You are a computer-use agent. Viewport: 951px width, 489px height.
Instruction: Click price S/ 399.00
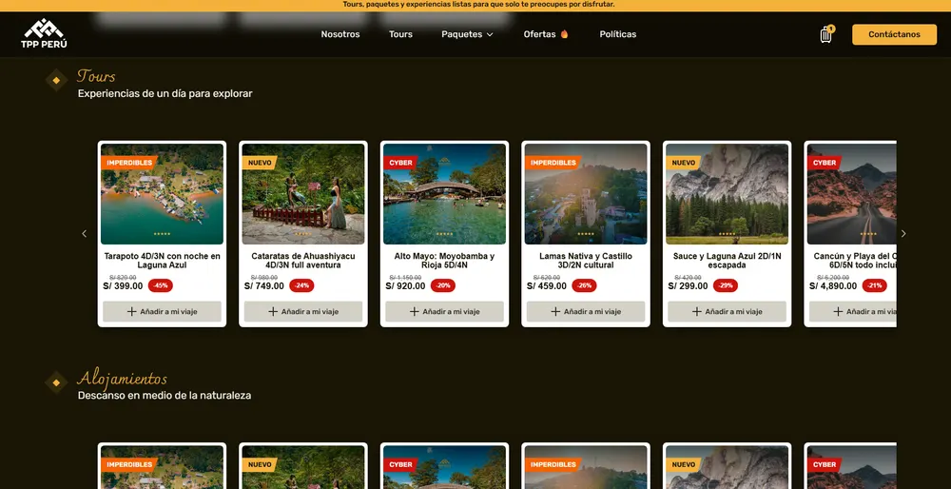pyautogui.click(x=123, y=285)
